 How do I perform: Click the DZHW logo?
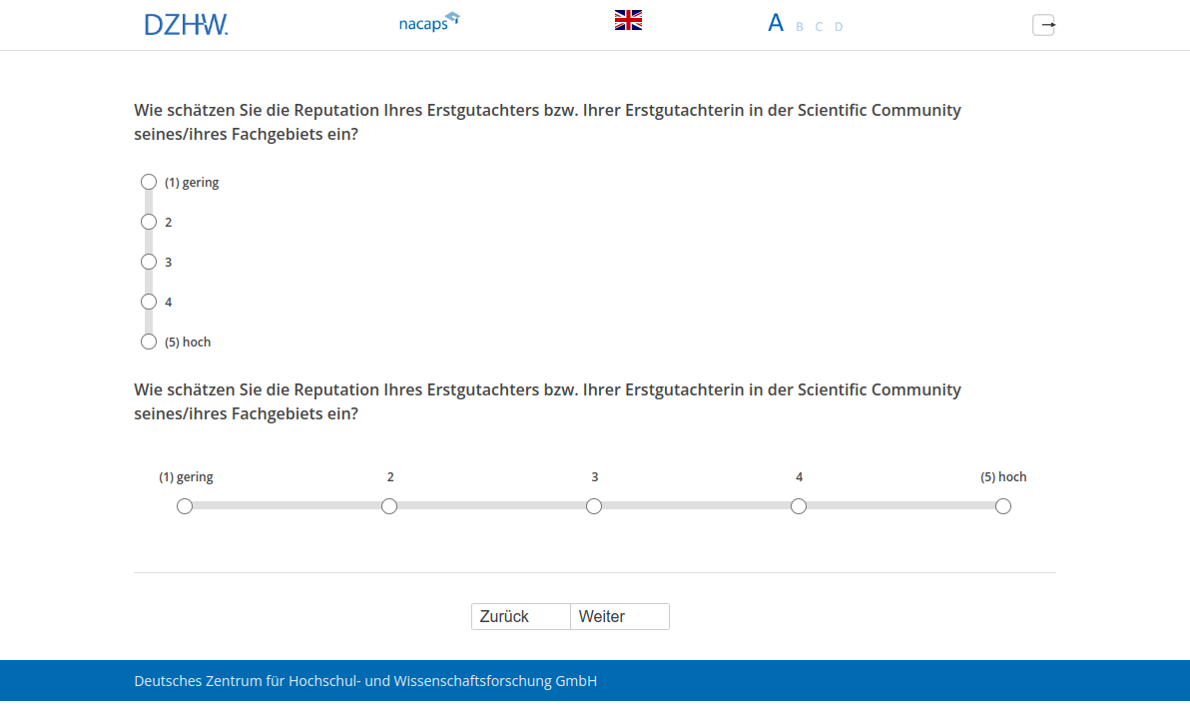(x=186, y=24)
